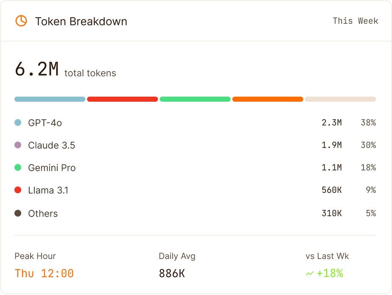Click the +18% vs last week value

(330, 273)
